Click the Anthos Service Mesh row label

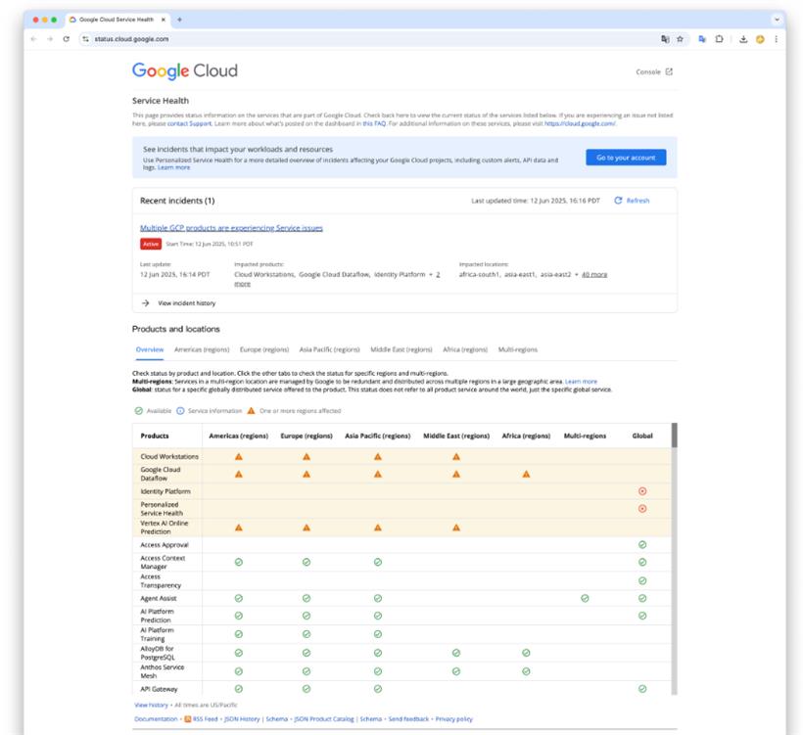[x=162, y=671]
